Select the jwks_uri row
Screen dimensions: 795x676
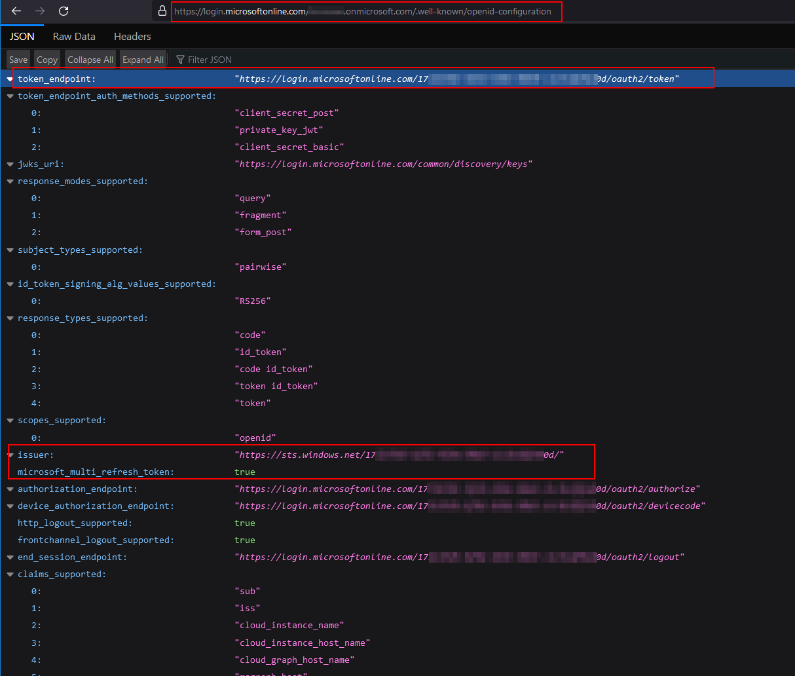coord(41,164)
